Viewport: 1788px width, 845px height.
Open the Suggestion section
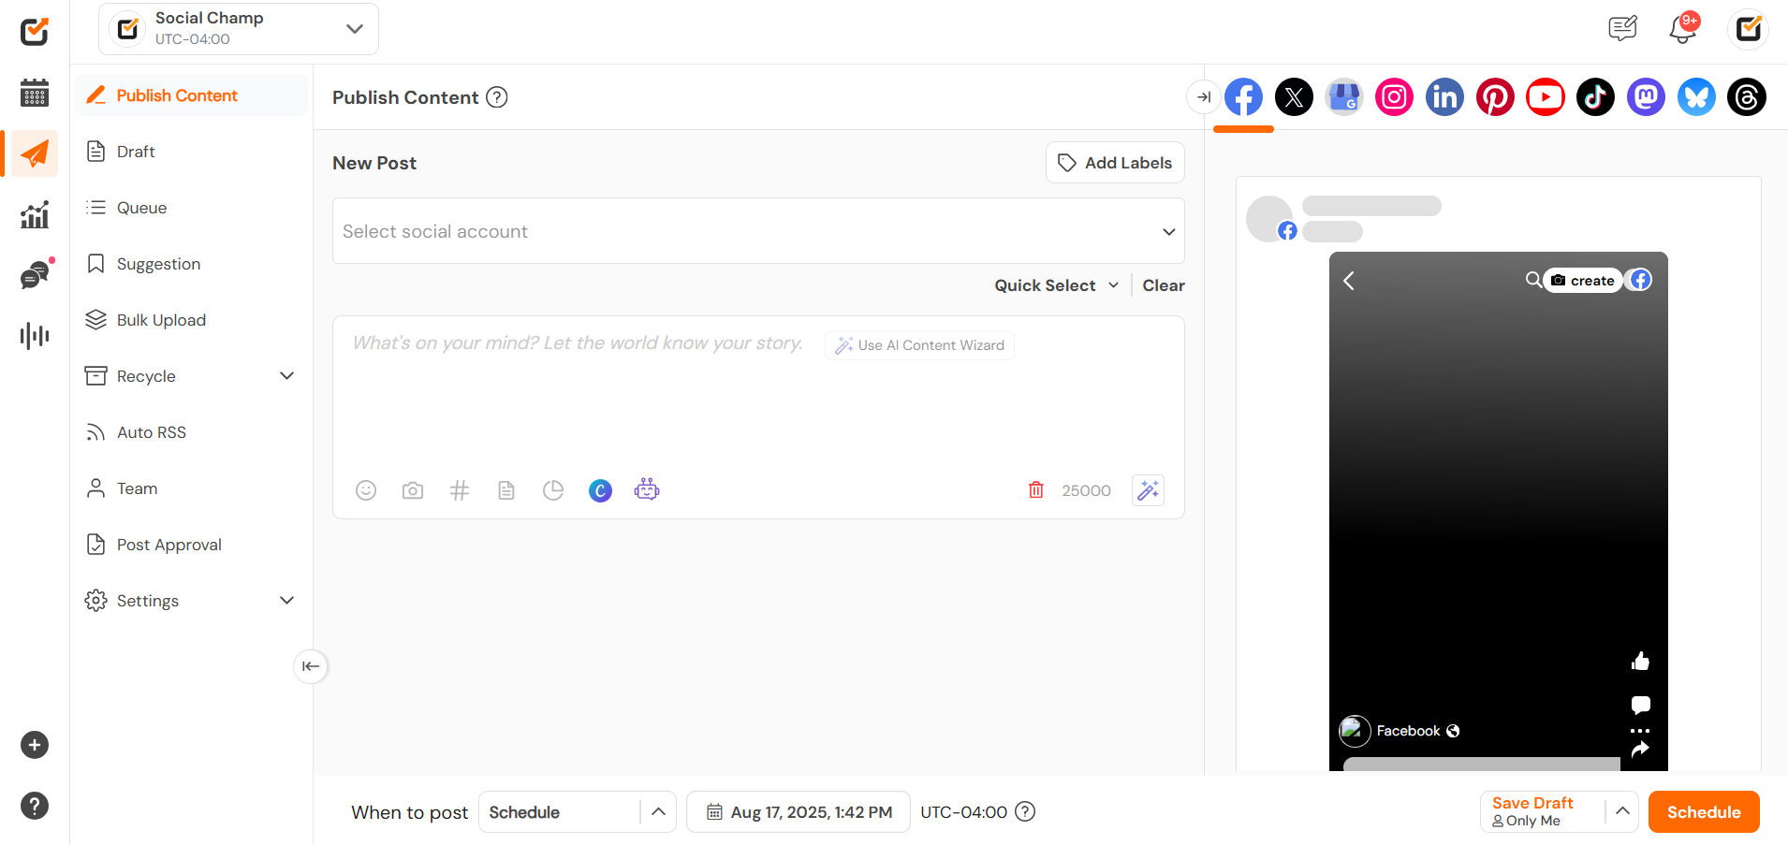pyautogui.click(x=192, y=264)
